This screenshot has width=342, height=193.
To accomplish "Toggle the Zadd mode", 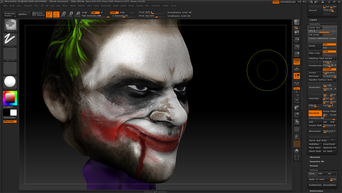I will pyautogui.click(x=114, y=12).
